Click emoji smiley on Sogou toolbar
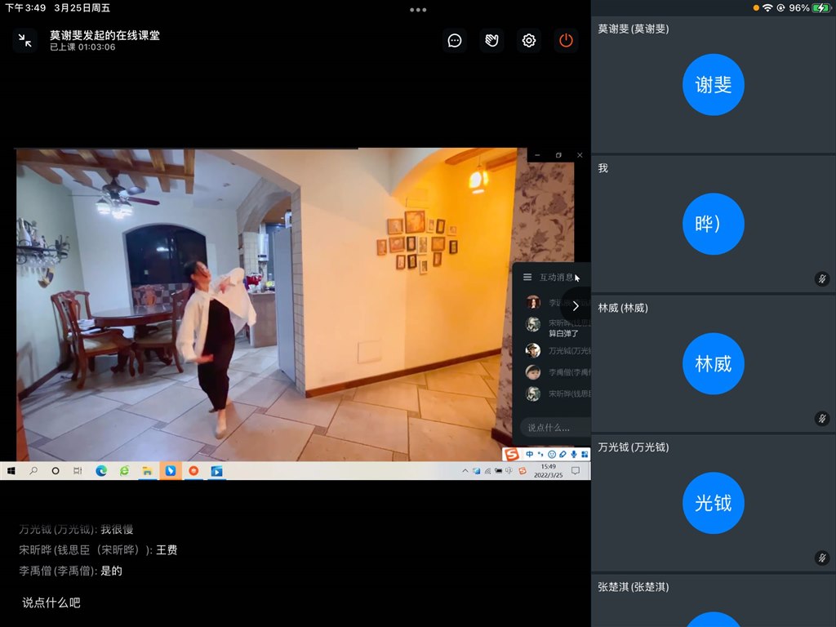 [552, 454]
